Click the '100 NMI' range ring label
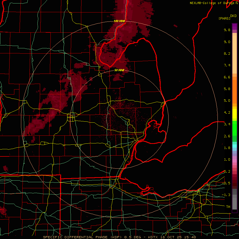 119,21
